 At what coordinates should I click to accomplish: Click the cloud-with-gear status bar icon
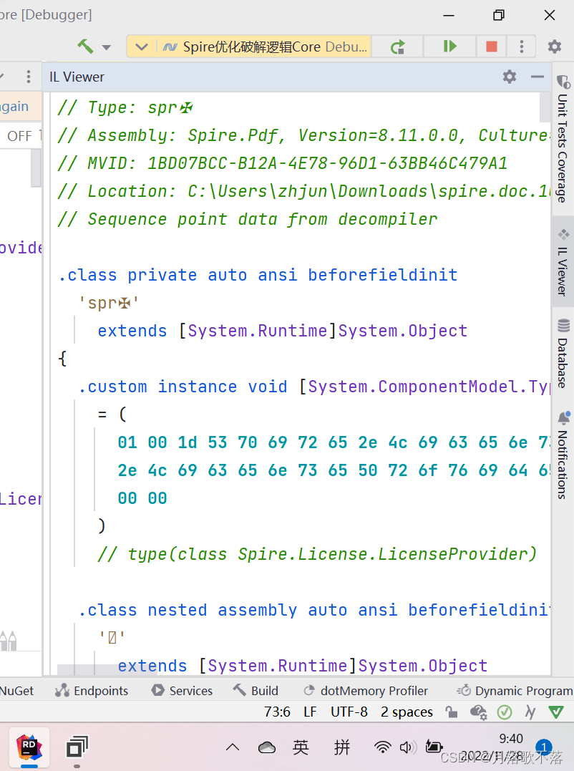(478, 712)
